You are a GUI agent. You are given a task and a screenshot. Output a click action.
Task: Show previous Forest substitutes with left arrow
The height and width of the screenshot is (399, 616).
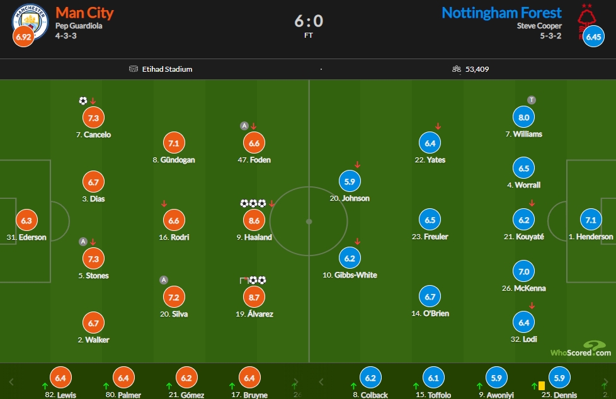click(321, 382)
